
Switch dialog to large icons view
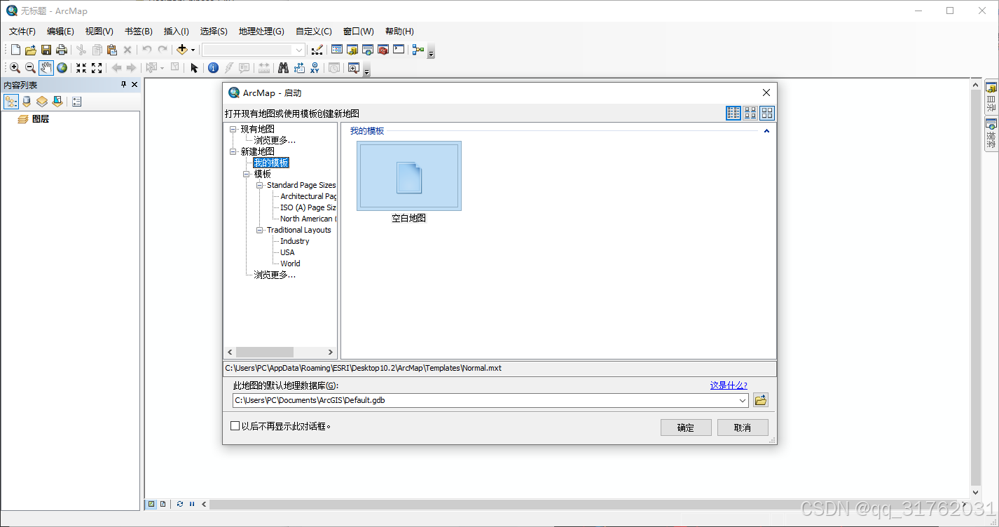click(767, 113)
